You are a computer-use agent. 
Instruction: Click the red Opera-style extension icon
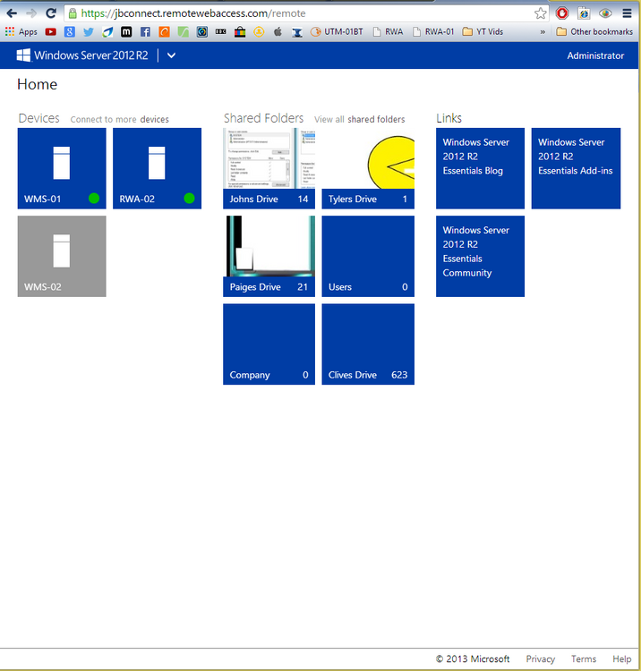[562, 13]
